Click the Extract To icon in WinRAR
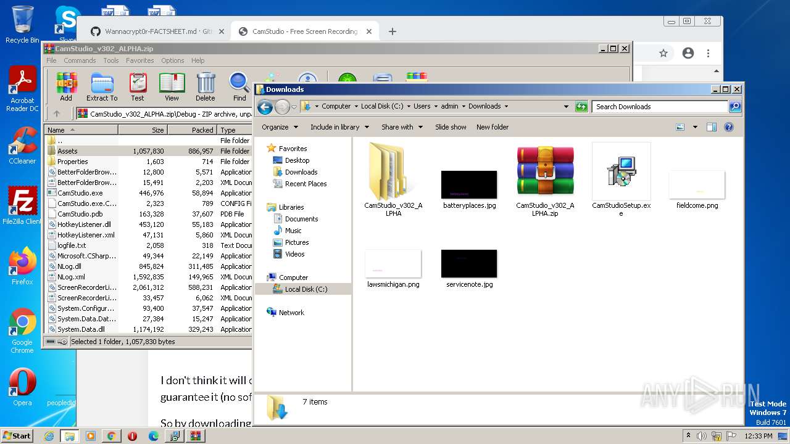 (102, 87)
